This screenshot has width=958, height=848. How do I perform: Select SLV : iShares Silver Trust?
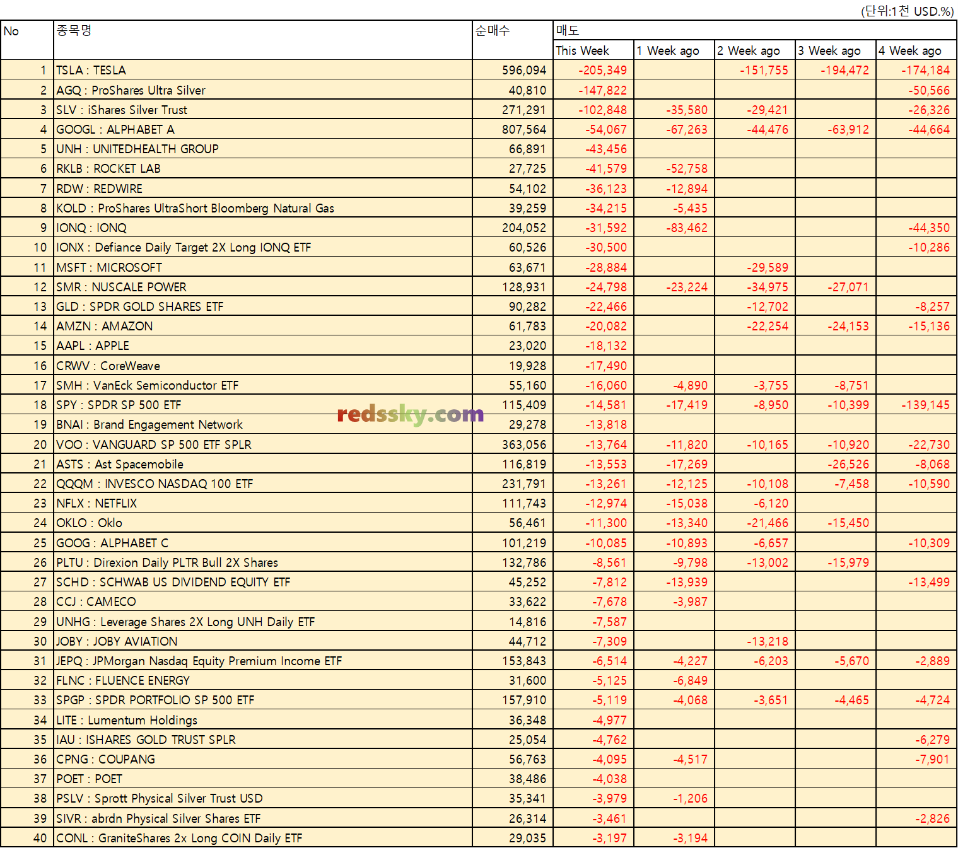(262, 110)
